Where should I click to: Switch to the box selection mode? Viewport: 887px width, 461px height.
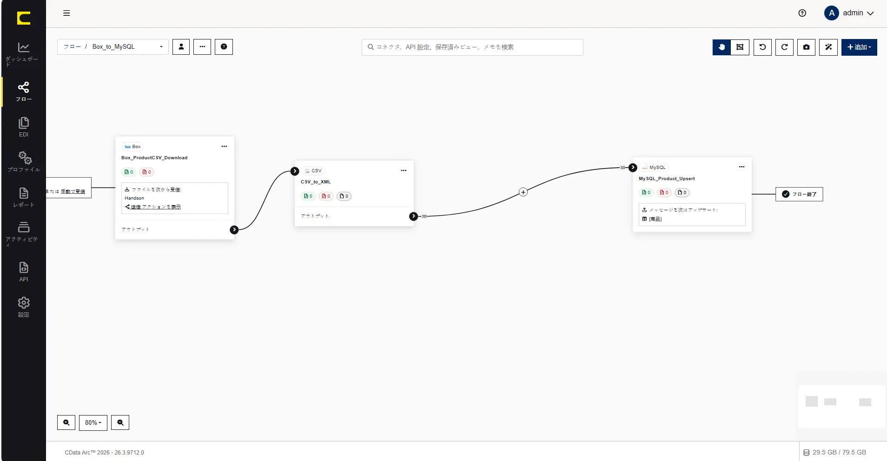pyautogui.click(x=740, y=47)
